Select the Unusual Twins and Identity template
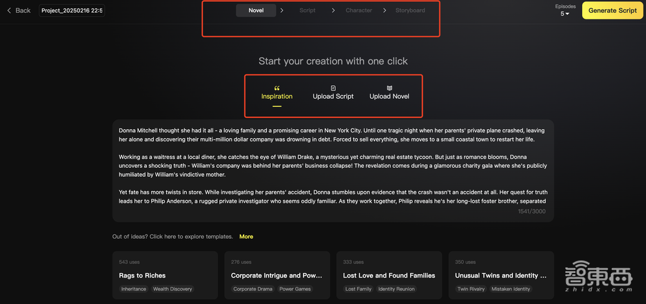Image resolution: width=646 pixels, height=304 pixels. click(501, 275)
